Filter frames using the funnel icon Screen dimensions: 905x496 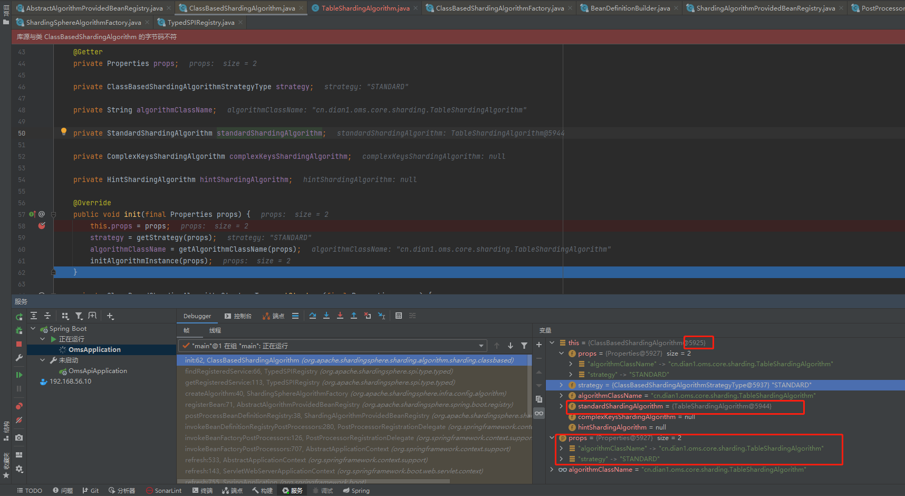(524, 346)
